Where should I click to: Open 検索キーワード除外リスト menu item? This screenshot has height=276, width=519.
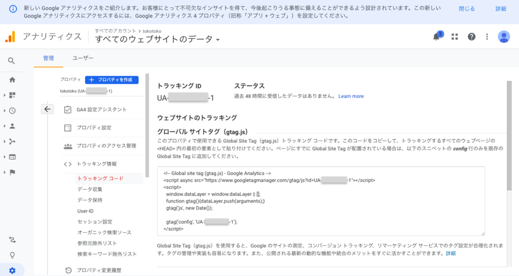point(107,254)
